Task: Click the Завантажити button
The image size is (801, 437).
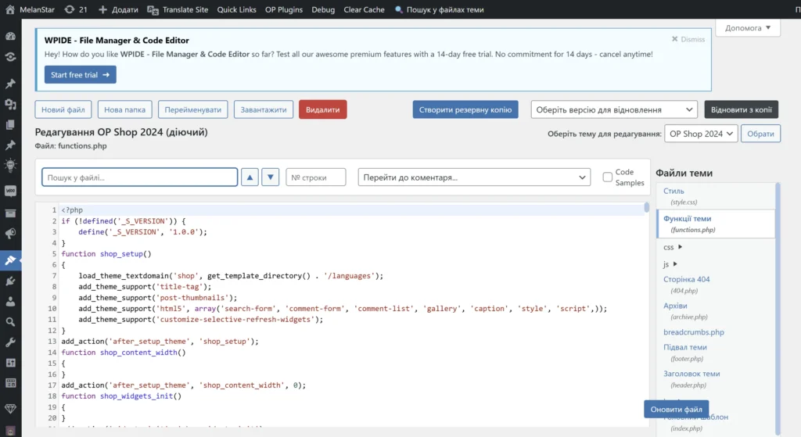Action: tap(264, 109)
